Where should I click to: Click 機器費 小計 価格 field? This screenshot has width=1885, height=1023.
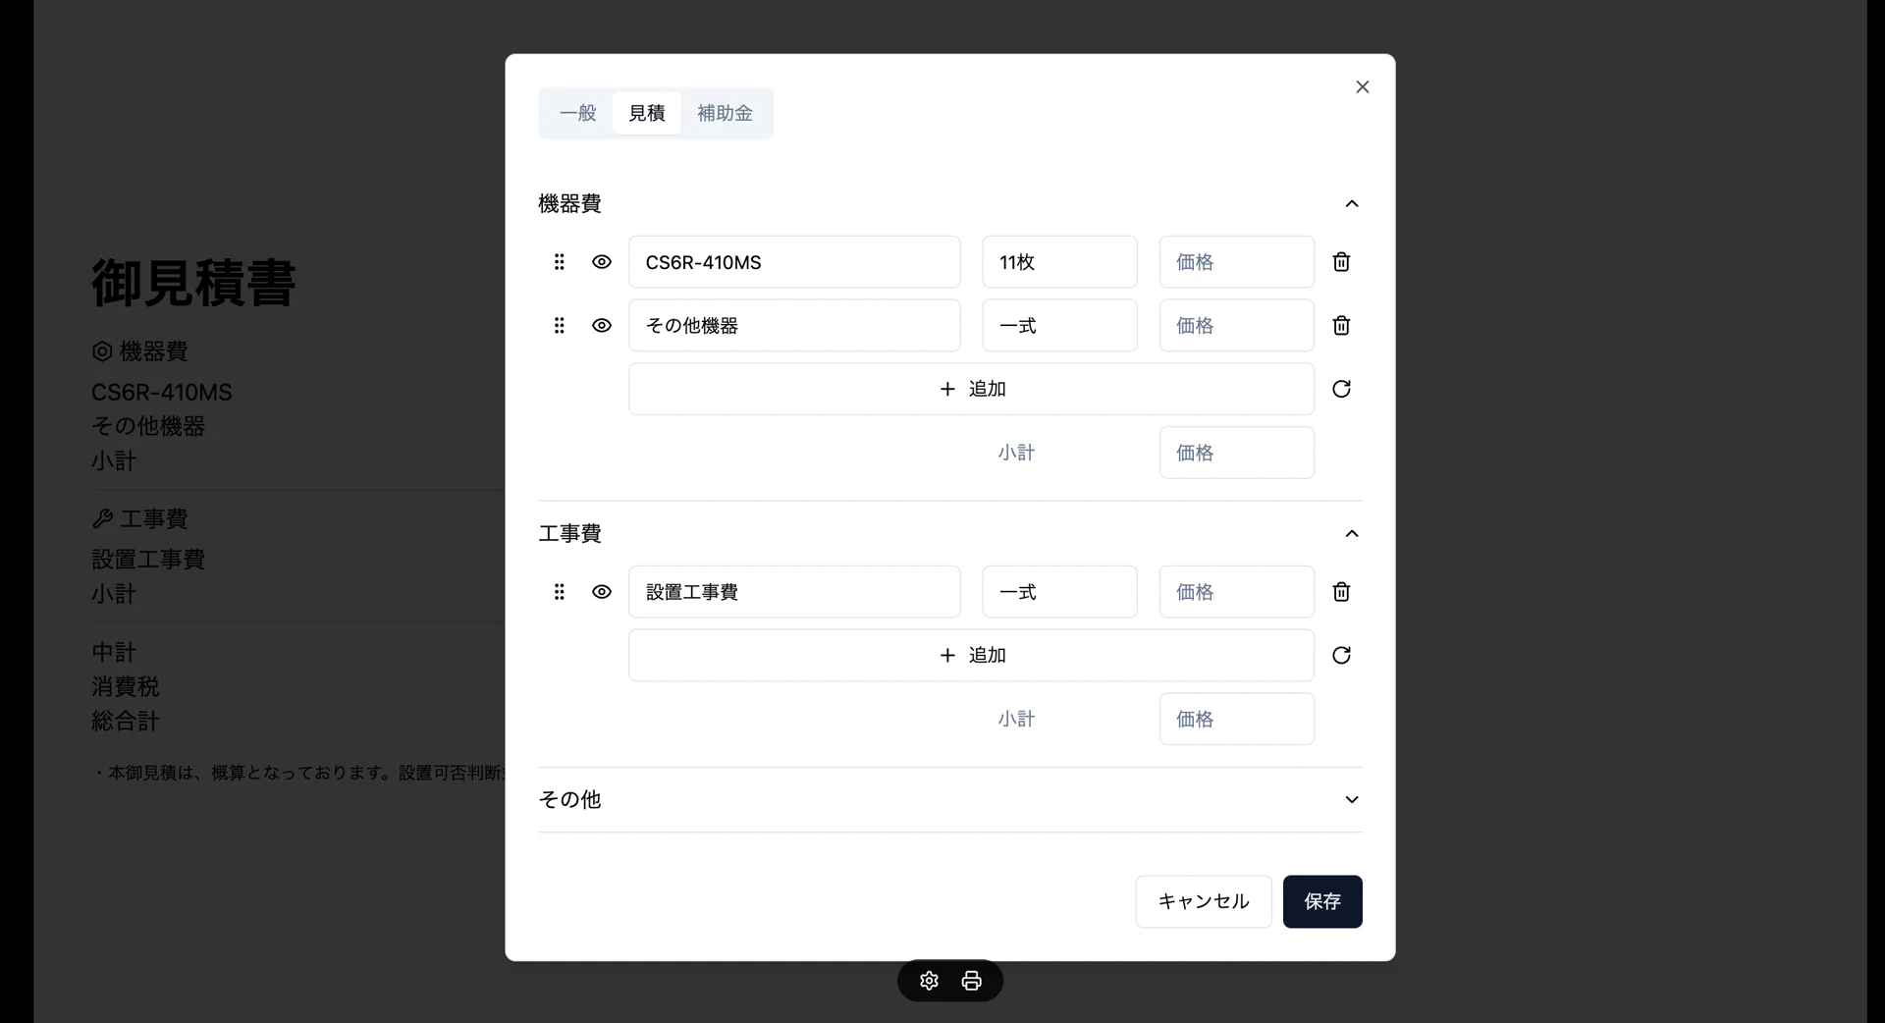point(1237,453)
